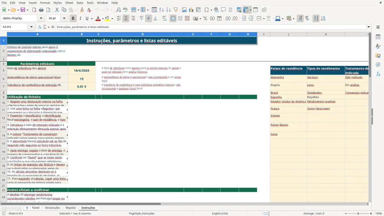Screen dimensions: 384x216
Task: Align text right
Action: pos(133,19)
